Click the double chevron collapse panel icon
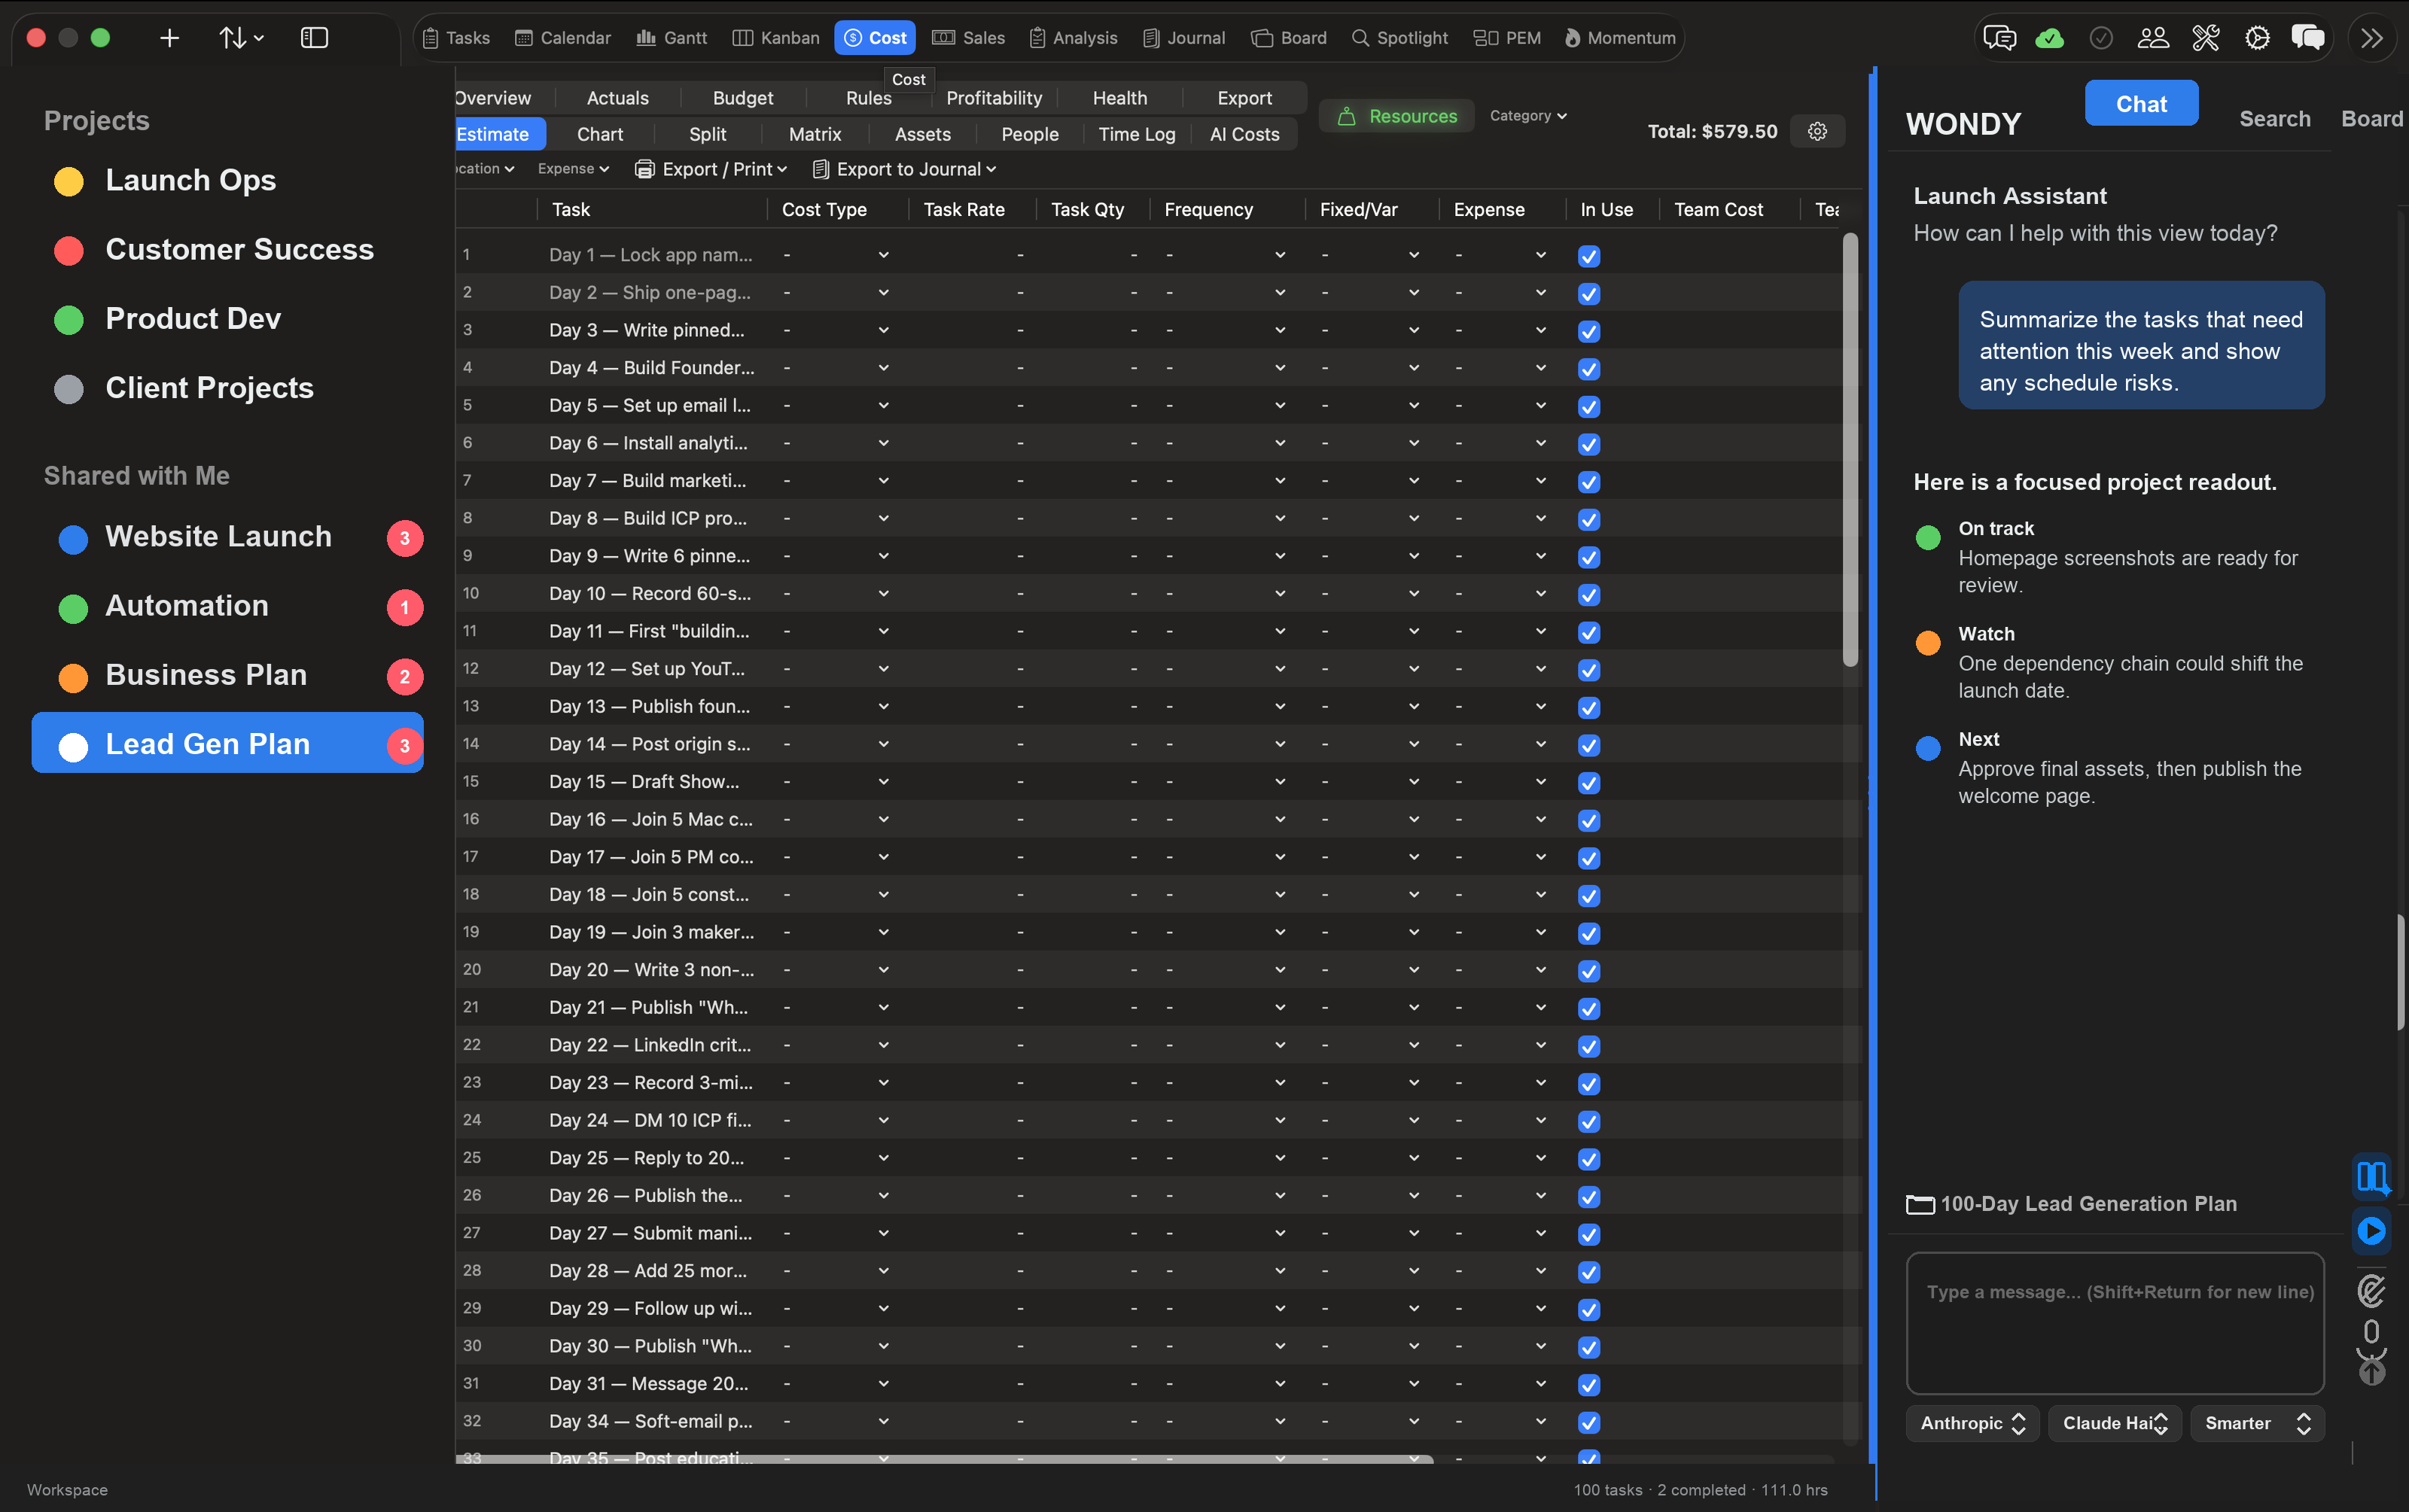Viewport: 2409px width, 1512px height. click(x=2372, y=38)
